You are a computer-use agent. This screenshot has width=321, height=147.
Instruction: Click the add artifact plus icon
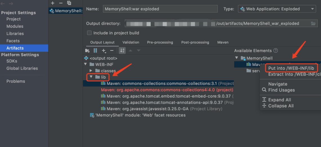53,3
